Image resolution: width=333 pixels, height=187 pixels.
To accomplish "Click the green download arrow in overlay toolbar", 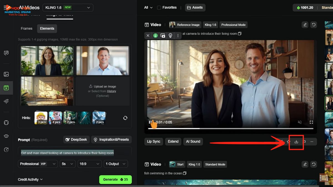I will tap(155, 35).
